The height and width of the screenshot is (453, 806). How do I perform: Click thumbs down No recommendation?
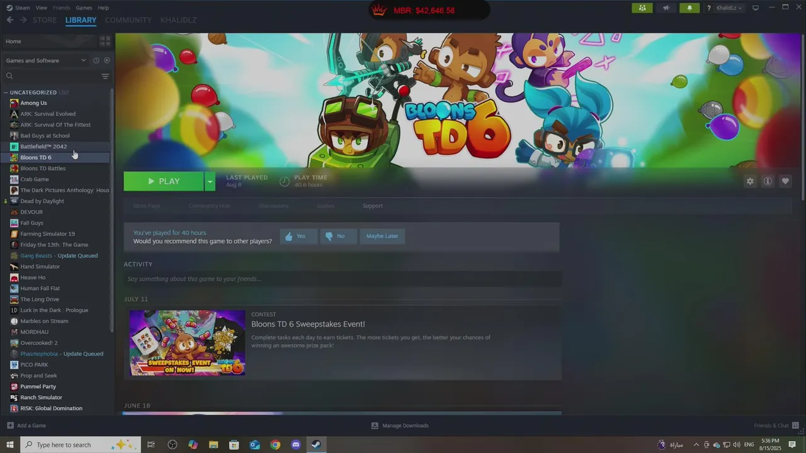[x=338, y=236]
